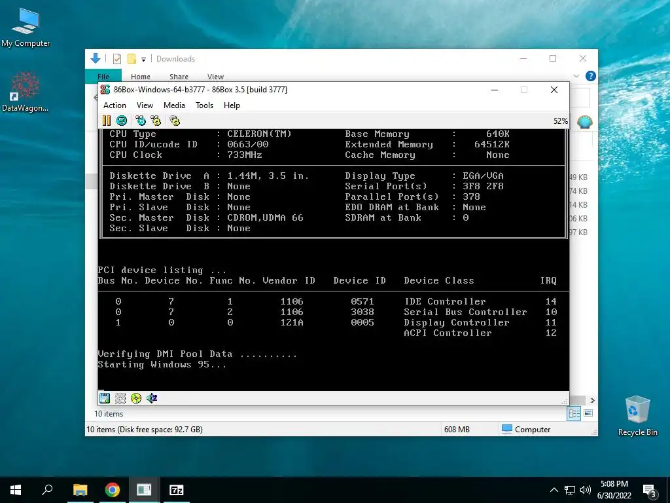
Task: Show hidden system tray icons
Action: click(554, 490)
